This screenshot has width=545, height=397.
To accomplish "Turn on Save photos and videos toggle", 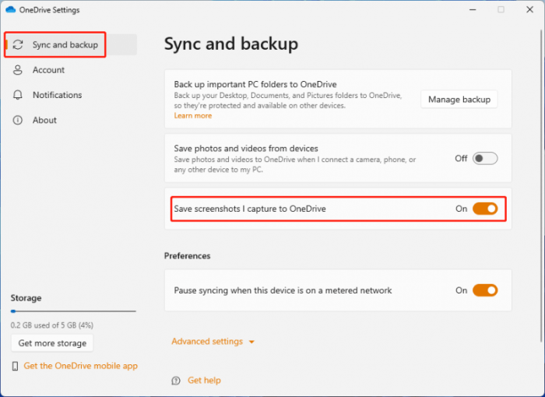I will coord(485,159).
